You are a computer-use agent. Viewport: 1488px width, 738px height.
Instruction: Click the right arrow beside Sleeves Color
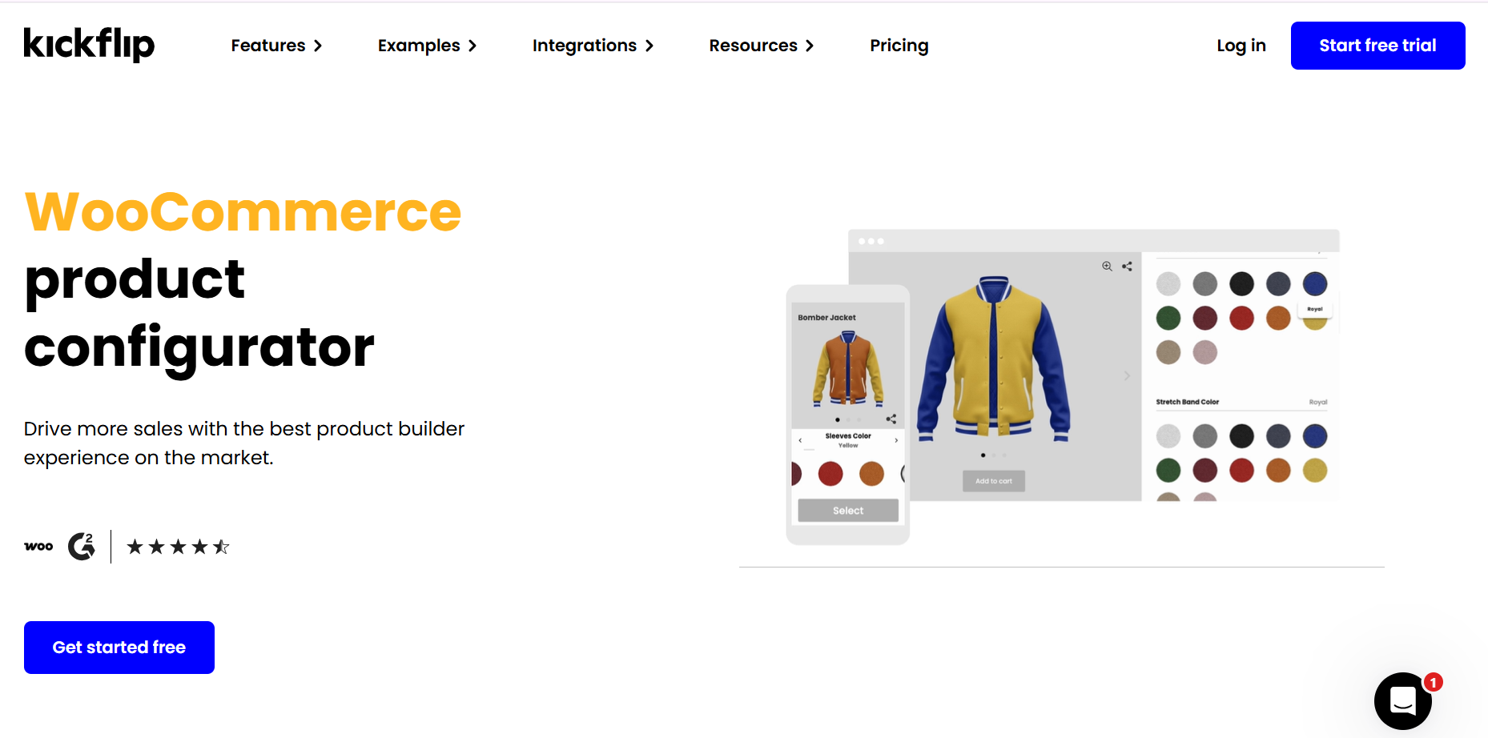click(896, 440)
